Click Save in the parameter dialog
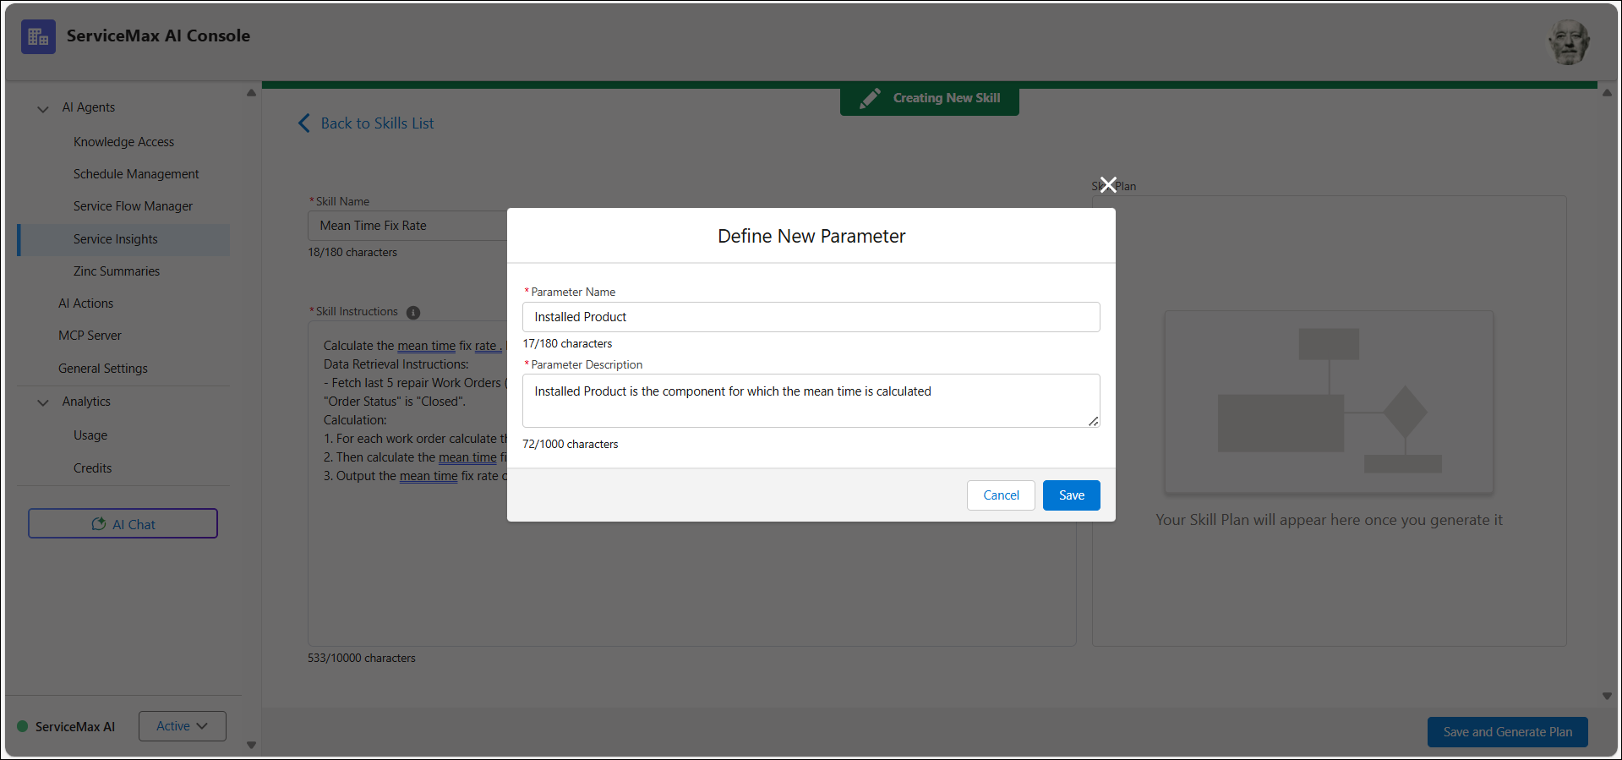The image size is (1622, 760). [1071, 495]
